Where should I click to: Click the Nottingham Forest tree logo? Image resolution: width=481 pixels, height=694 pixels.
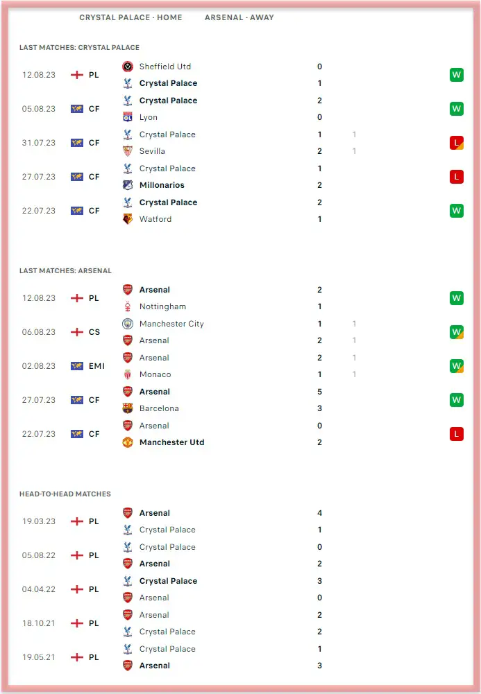point(128,306)
